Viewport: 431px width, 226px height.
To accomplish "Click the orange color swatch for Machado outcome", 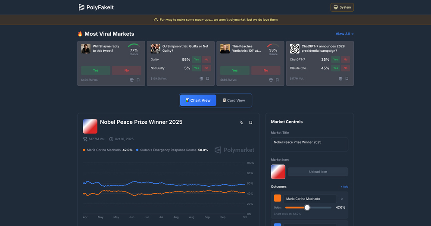I will (x=278, y=198).
